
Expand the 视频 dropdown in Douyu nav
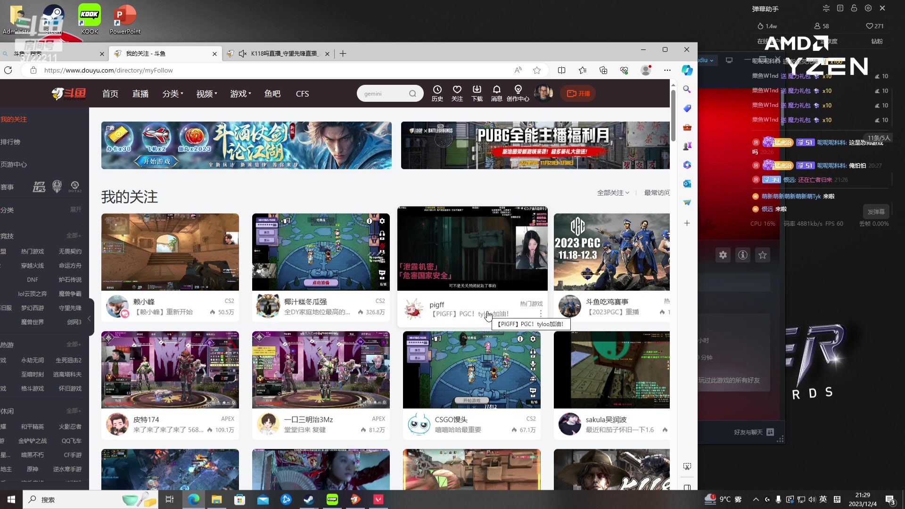click(x=206, y=94)
